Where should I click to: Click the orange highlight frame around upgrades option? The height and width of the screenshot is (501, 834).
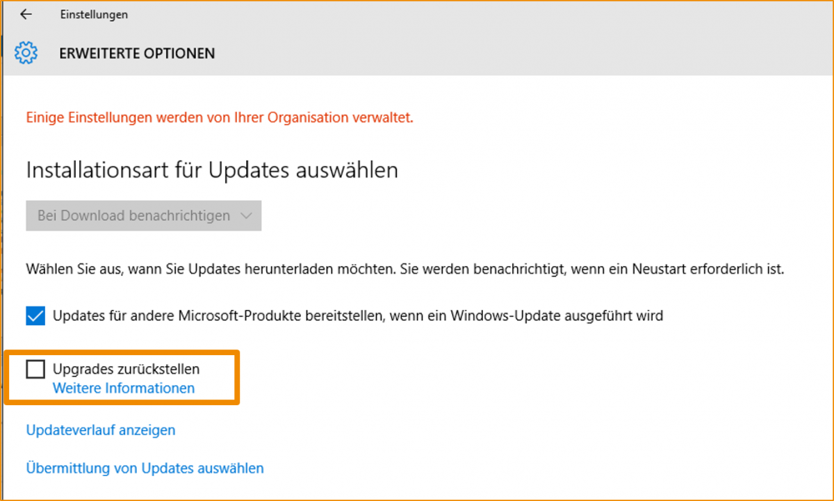[238, 377]
